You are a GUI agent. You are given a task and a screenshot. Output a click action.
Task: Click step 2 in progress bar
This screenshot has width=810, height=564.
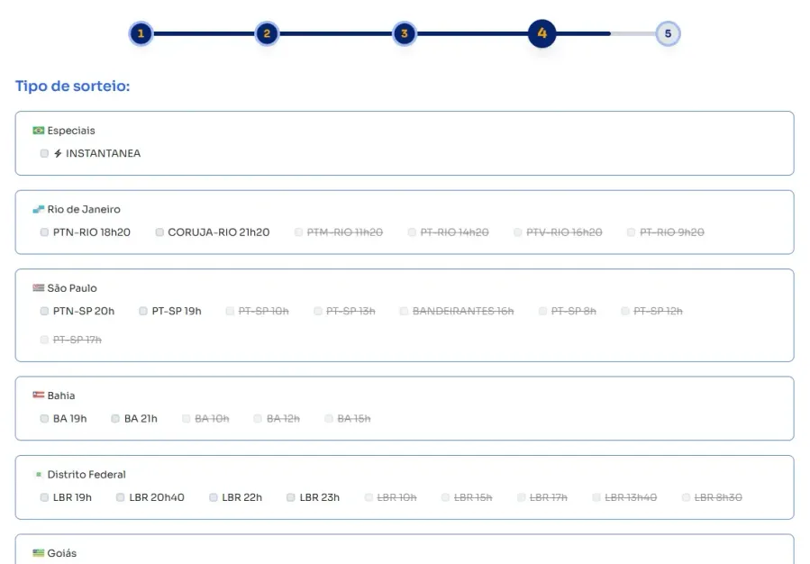click(x=267, y=34)
